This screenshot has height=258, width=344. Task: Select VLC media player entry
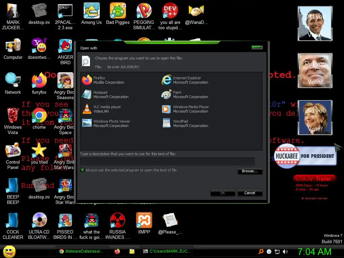coord(101,109)
